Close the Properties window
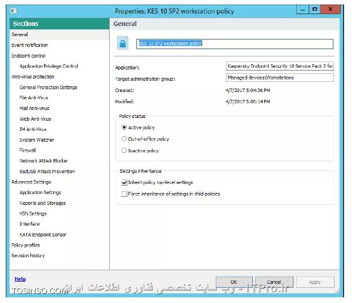This screenshot has width=352, height=303. (331, 10)
